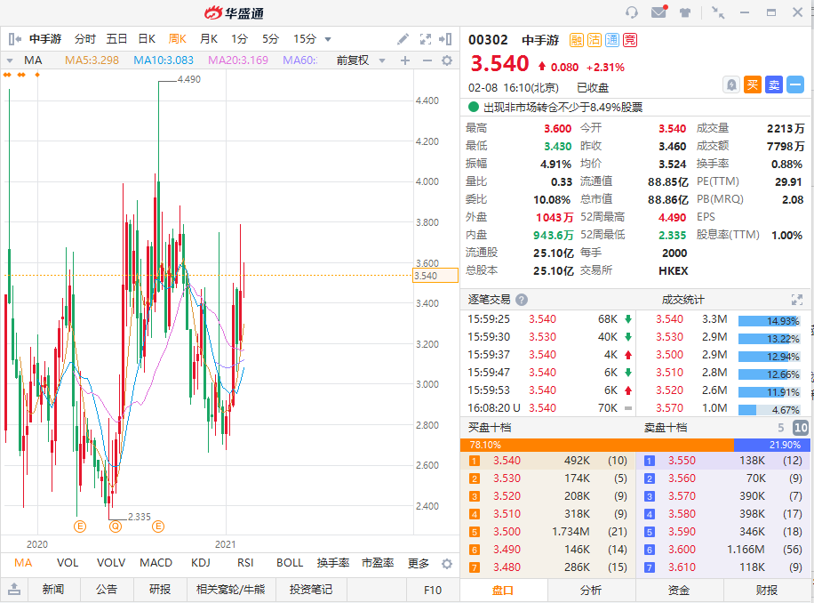The image size is (814, 603).
Task: Open customer service headset icon
Action: click(631, 12)
